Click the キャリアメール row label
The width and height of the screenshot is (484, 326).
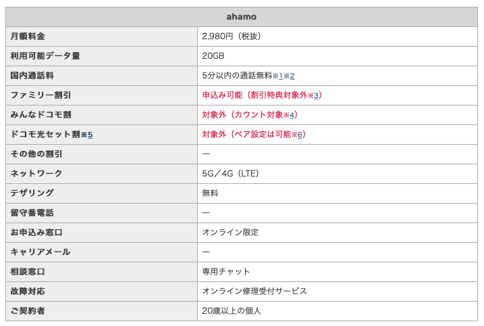point(101,252)
